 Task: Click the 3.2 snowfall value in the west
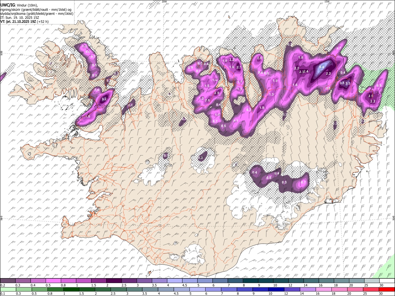coord(104,99)
